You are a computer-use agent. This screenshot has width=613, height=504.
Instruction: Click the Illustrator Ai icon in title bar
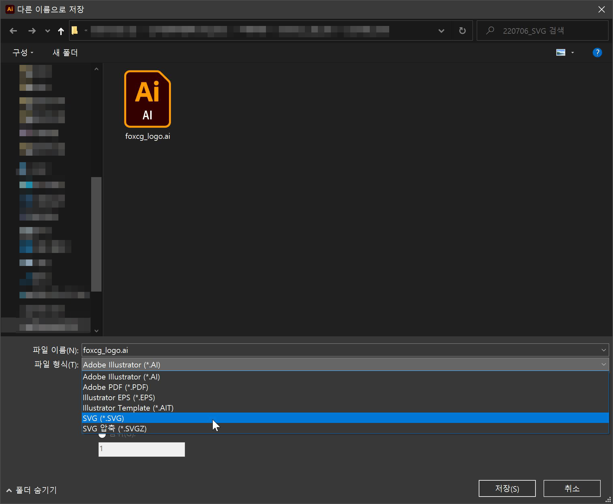10,9
